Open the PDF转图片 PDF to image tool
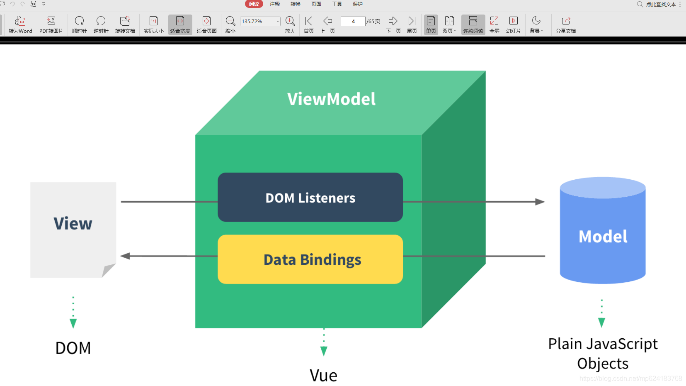Screen dimensions: 686x386 pos(51,24)
